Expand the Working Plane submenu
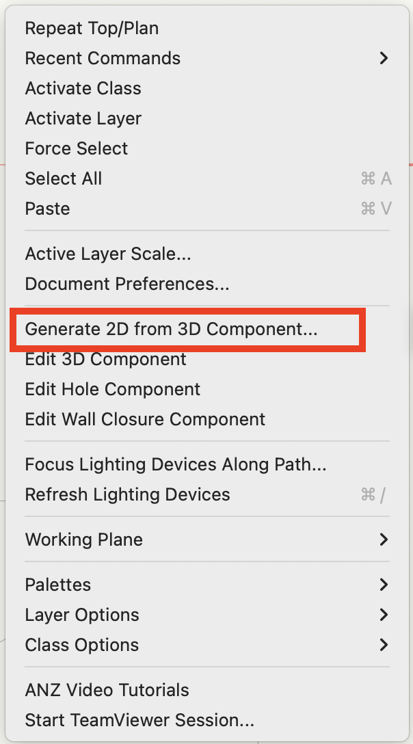The width and height of the screenshot is (413, 744). 84,540
